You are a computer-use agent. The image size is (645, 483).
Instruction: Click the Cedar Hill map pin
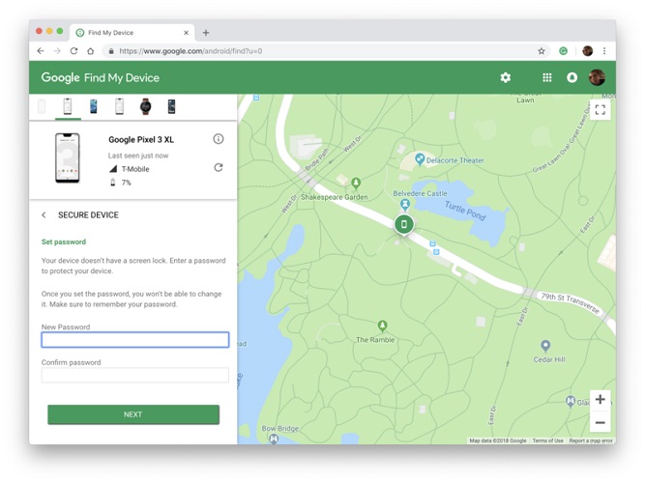pos(545,346)
